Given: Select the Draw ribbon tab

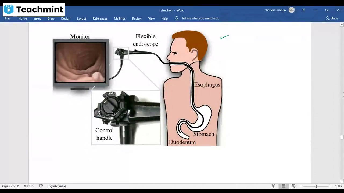Looking at the screenshot, I should pos(51,18).
